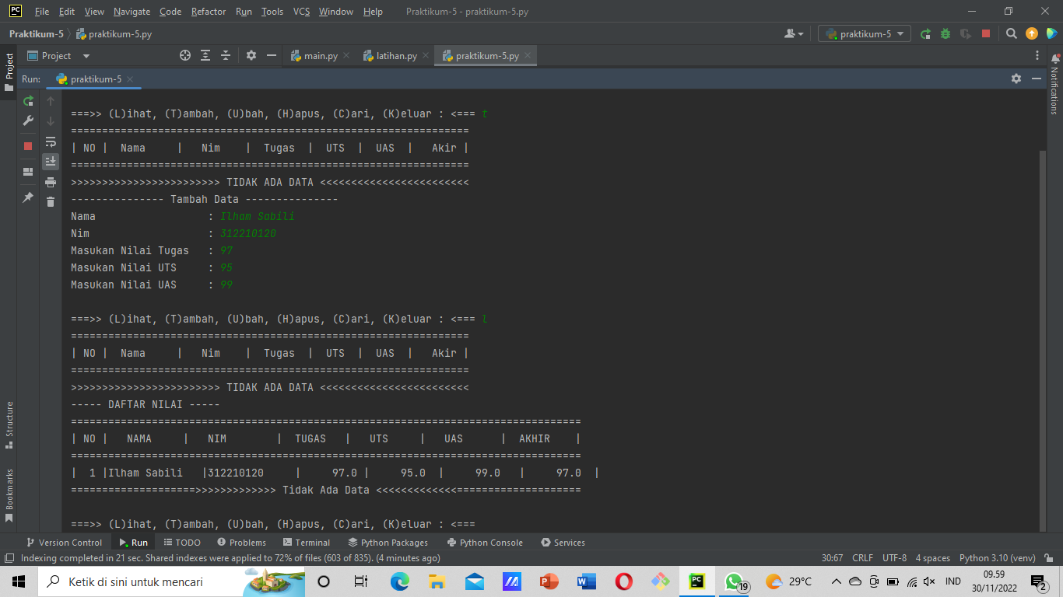
Task: Expand all in the Project panel
Action: (x=205, y=55)
